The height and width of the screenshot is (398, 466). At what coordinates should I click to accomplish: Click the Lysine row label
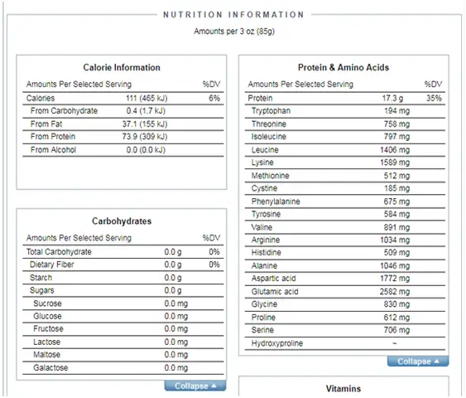(262, 163)
